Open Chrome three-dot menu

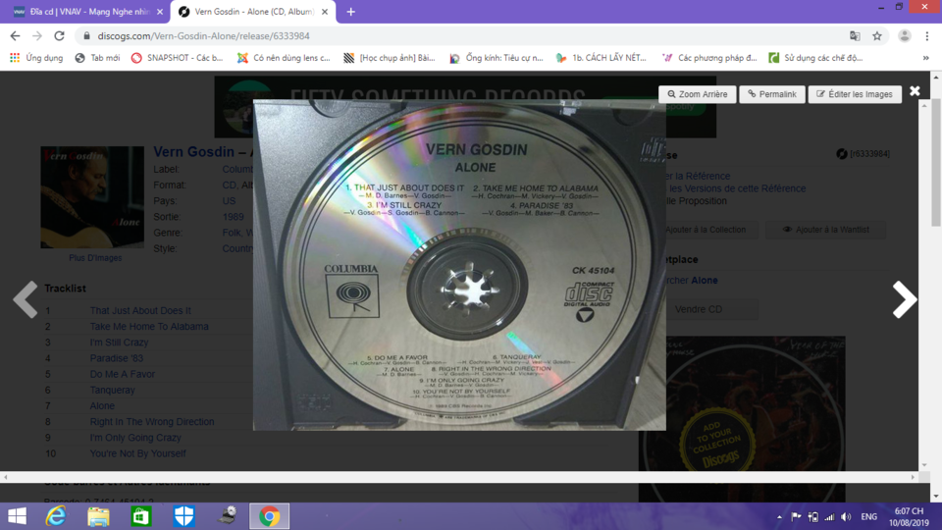927,36
